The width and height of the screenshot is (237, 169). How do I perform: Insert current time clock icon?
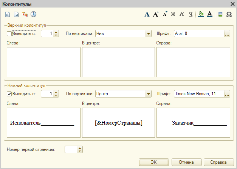[x=34, y=14]
